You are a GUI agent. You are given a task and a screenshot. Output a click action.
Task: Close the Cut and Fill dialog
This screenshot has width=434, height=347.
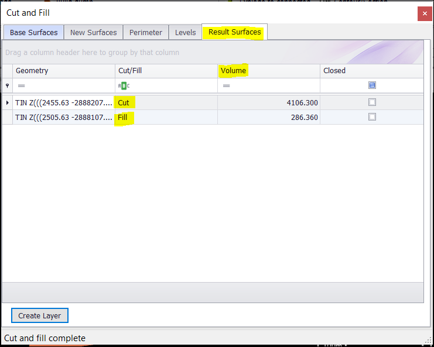(425, 13)
